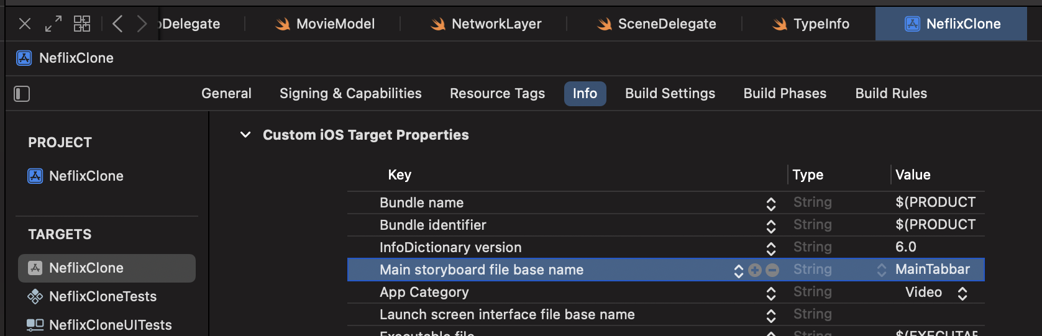Click the MainTabbar value field
1042x336 pixels.
933,269
